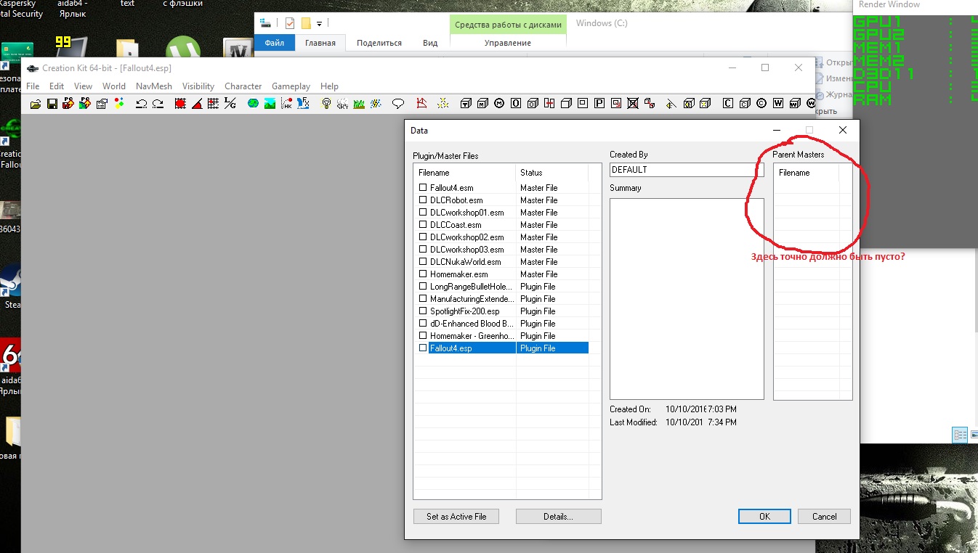The height and width of the screenshot is (553, 978).
Task: Click the crossed-out box toolbar icon
Action: [633, 104]
